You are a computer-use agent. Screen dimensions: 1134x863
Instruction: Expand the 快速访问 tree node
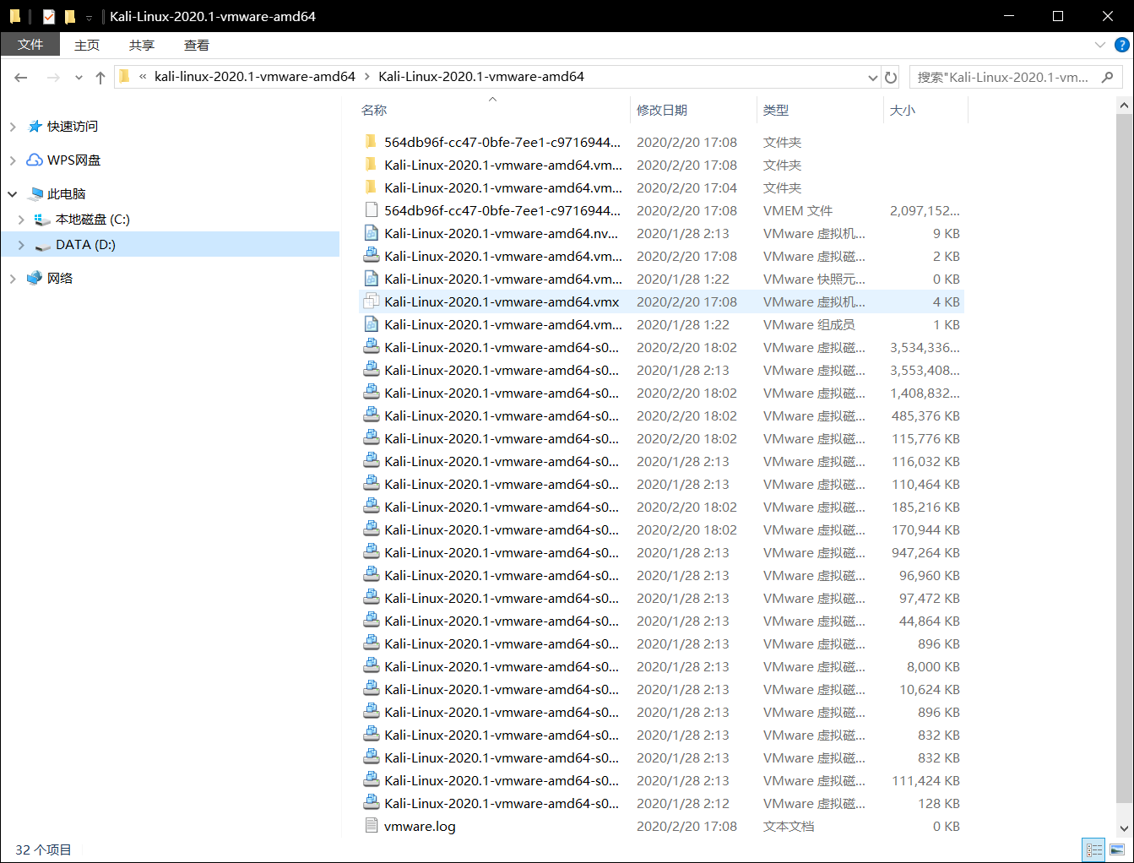[13, 127]
